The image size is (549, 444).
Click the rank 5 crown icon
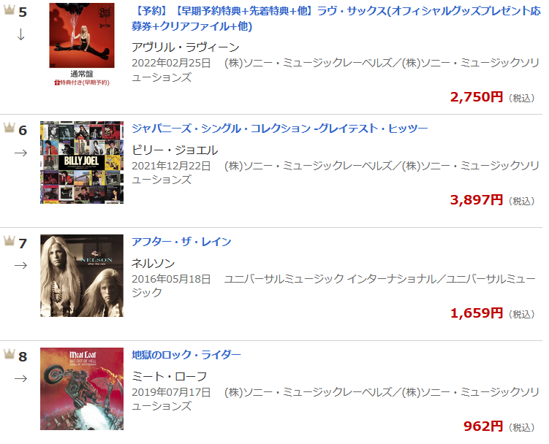click(x=9, y=9)
